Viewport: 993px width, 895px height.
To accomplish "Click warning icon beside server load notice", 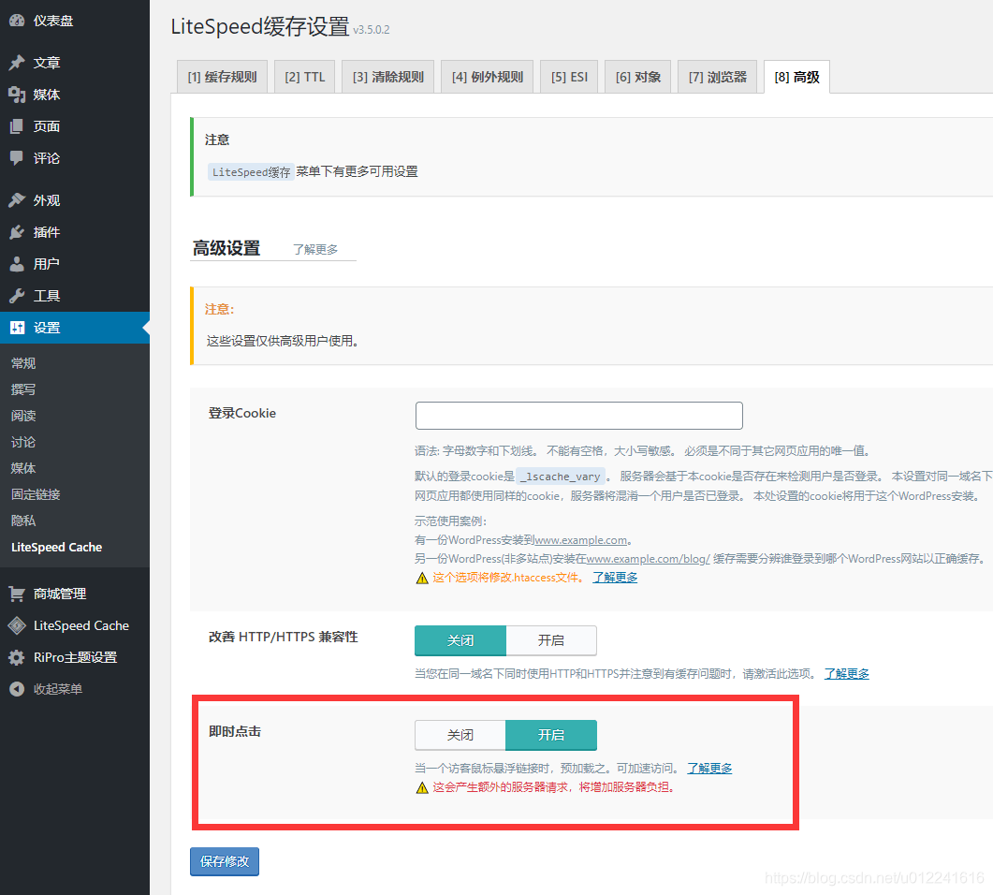I will click(x=422, y=787).
